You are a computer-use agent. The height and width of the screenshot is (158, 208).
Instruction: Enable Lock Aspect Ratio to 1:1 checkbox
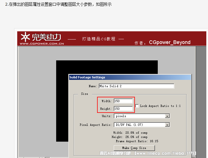[137, 106]
